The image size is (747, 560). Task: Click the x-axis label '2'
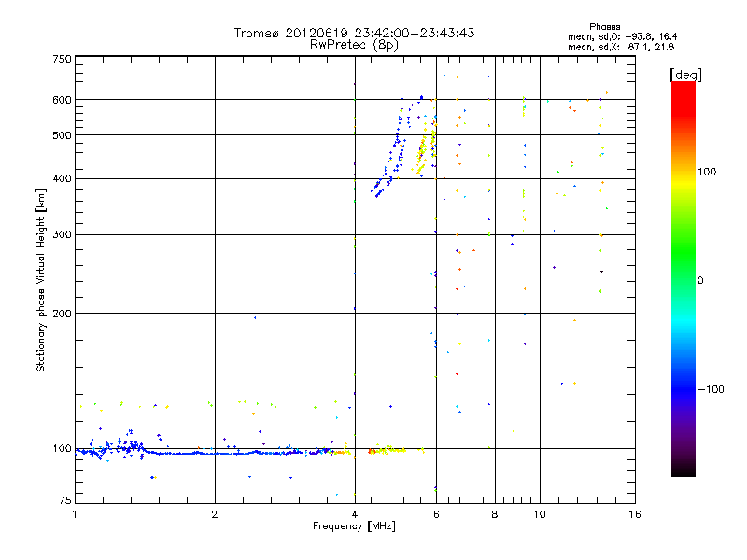[x=215, y=514]
